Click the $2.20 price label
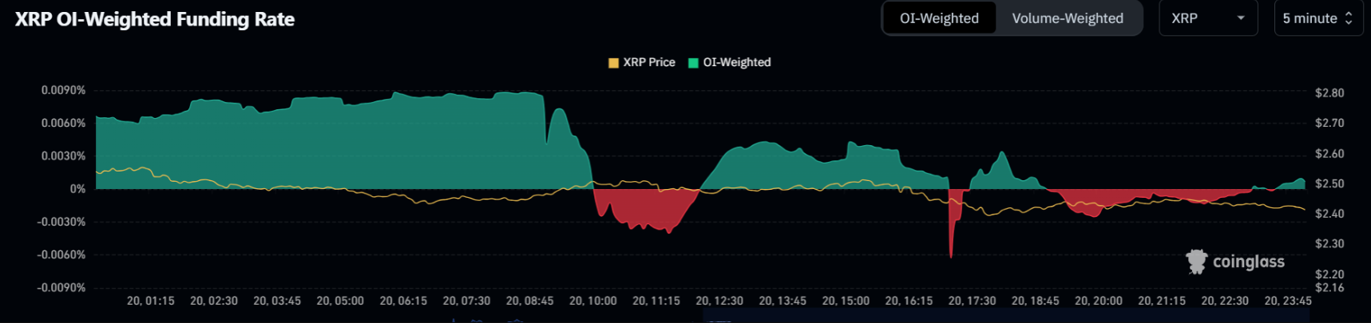Viewport: 1371px width, 323px height. pos(1329,274)
